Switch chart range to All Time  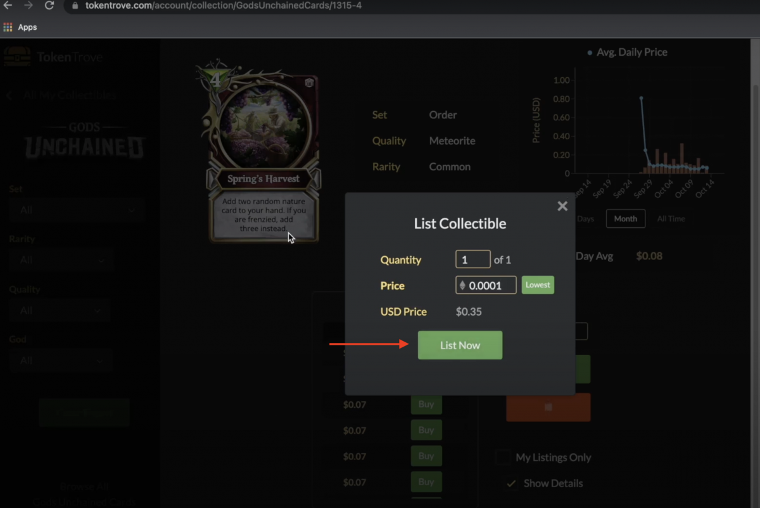pos(671,218)
